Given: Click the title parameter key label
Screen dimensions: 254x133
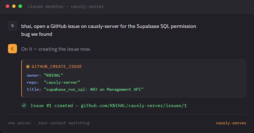Looking at the screenshot, I should [34, 89].
